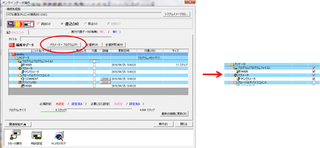The image size is (320, 148).
Task: Check the PCパラメータ checkbox in dialog
Action: coord(94,72)
